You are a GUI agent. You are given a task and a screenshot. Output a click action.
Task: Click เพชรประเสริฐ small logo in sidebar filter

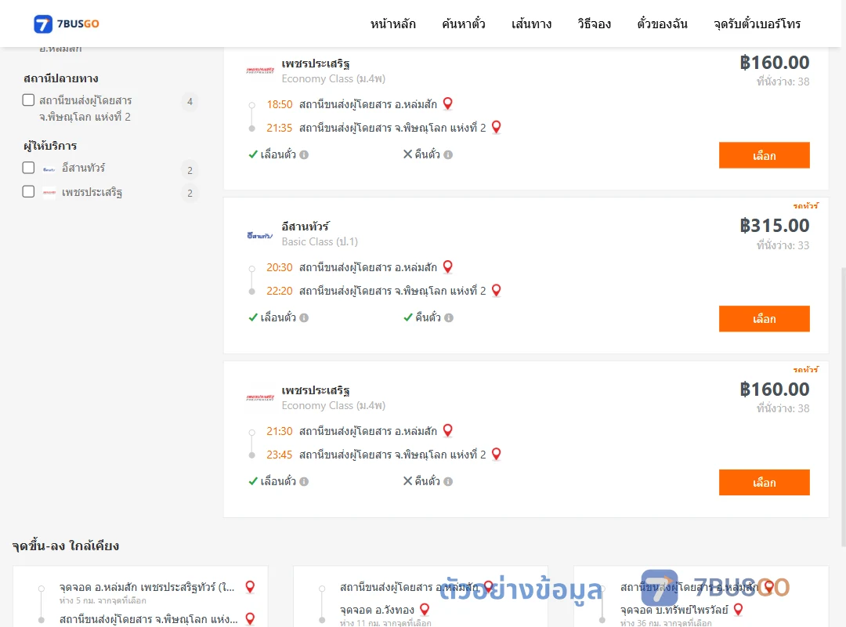pyautogui.click(x=49, y=192)
